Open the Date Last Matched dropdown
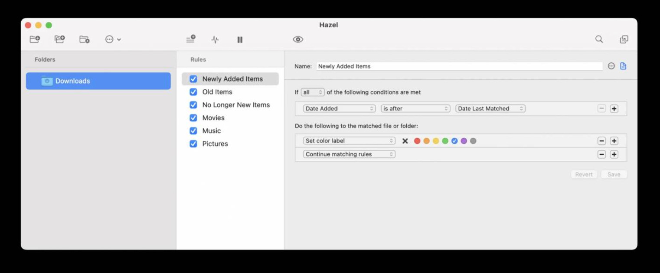This screenshot has width=660, height=273. click(490, 109)
